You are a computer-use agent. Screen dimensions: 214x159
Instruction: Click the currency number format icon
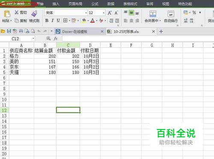(x=185, y=13)
